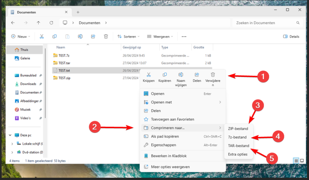The width and height of the screenshot is (309, 180).
Task: Click the Verwijderen trash icon in context menu
Action: (x=212, y=75)
